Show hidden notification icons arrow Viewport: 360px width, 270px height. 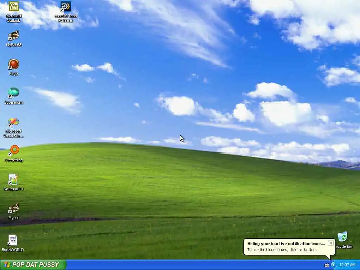pos(334,265)
